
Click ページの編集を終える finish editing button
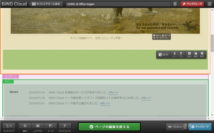pos(109,127)
